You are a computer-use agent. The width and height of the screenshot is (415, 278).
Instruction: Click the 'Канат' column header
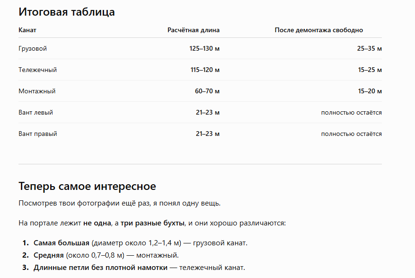point(27,30)
